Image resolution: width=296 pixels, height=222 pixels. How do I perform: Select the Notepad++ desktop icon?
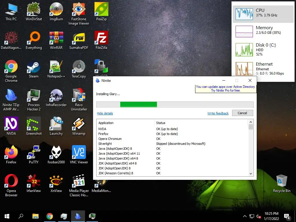tap(56, 69)
